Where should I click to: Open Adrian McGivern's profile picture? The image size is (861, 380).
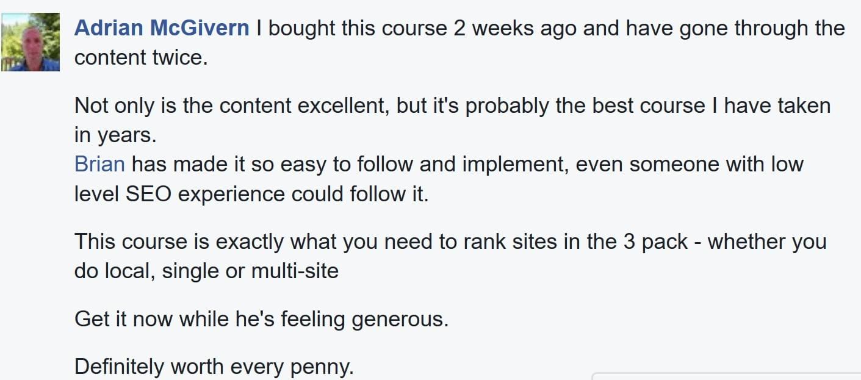point(31,42)
